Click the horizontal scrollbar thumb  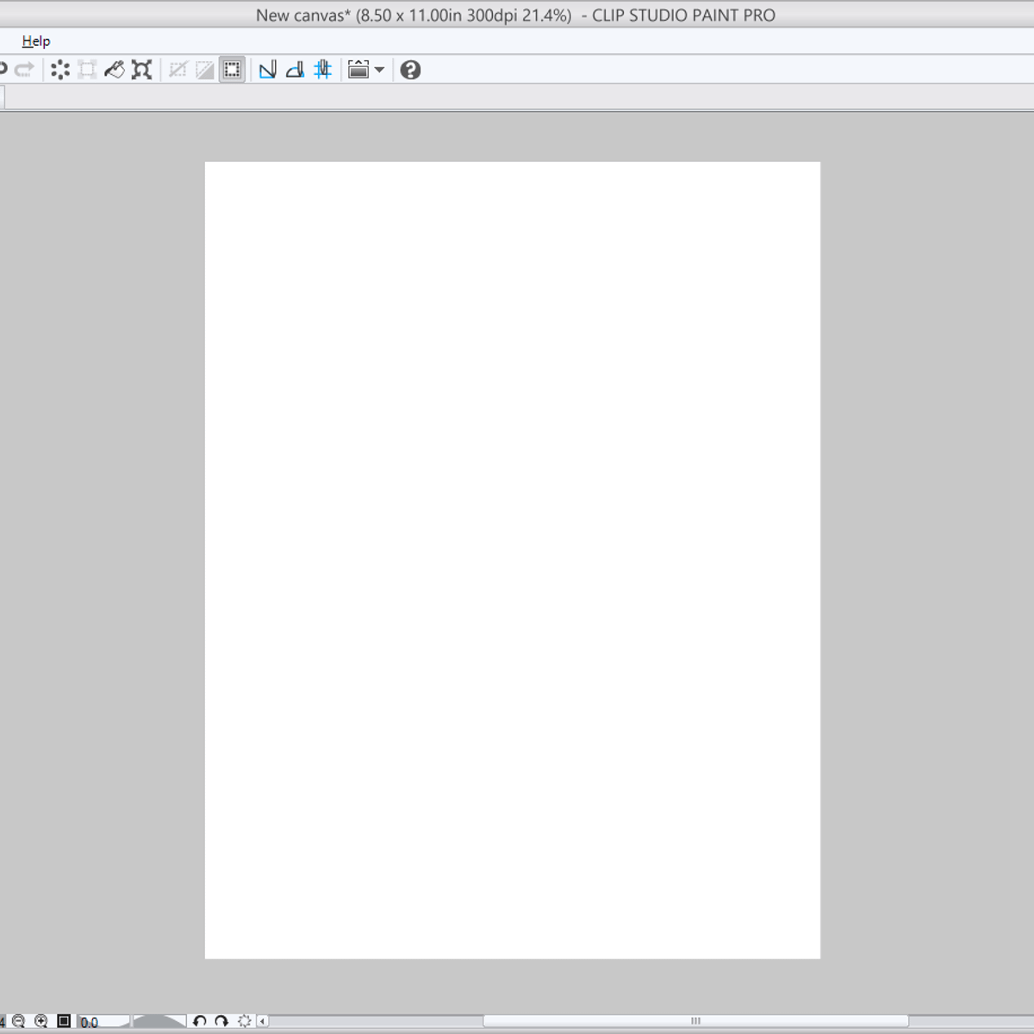coord(695,1021)
